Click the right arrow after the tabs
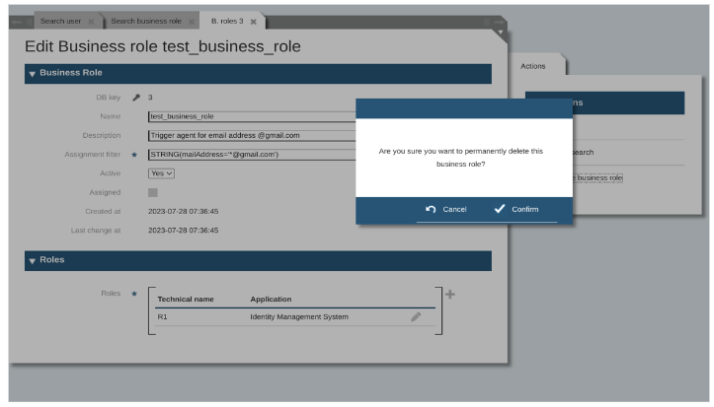 click(500, 22)
